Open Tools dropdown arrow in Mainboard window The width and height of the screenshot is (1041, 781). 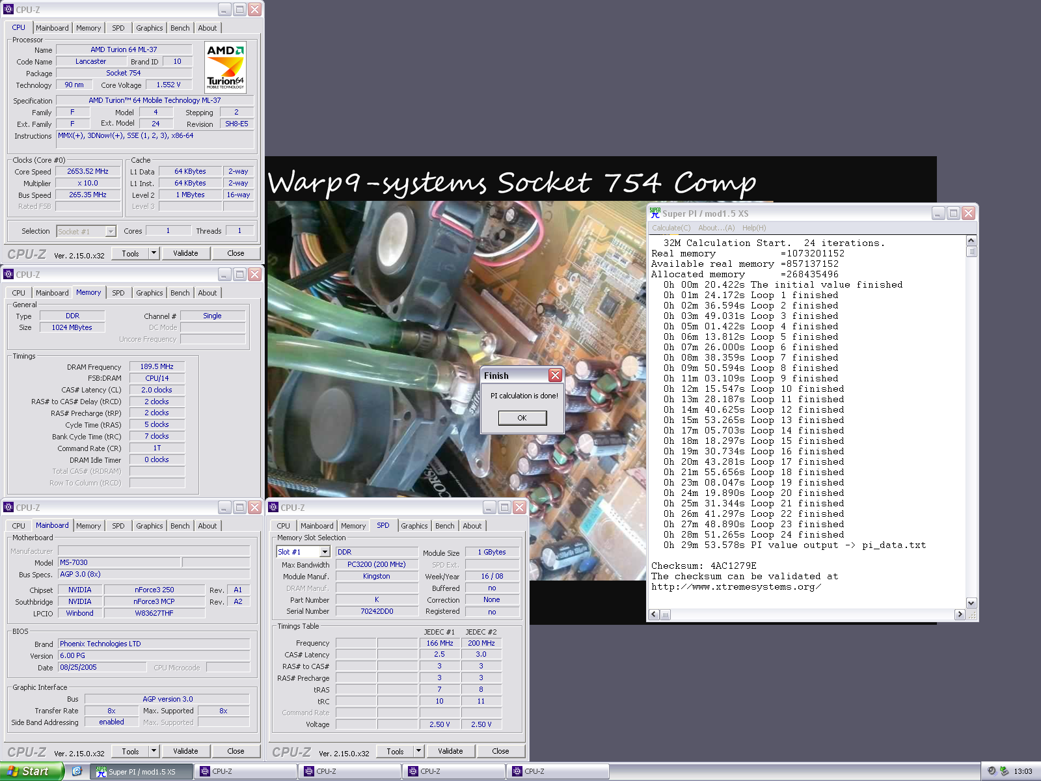tap(154, 751)
